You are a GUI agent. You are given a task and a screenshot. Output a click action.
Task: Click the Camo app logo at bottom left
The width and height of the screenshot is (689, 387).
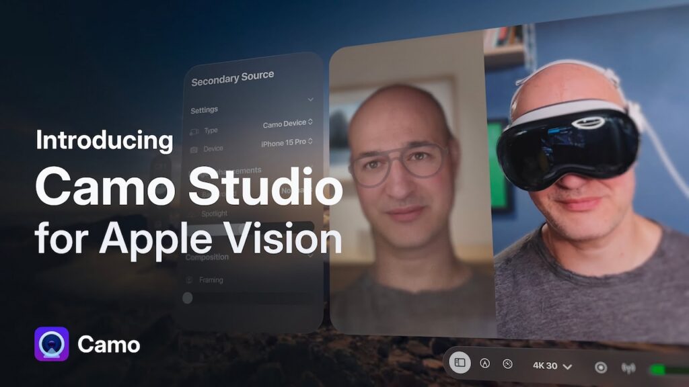pyautogui.click(x=51, y=345)
